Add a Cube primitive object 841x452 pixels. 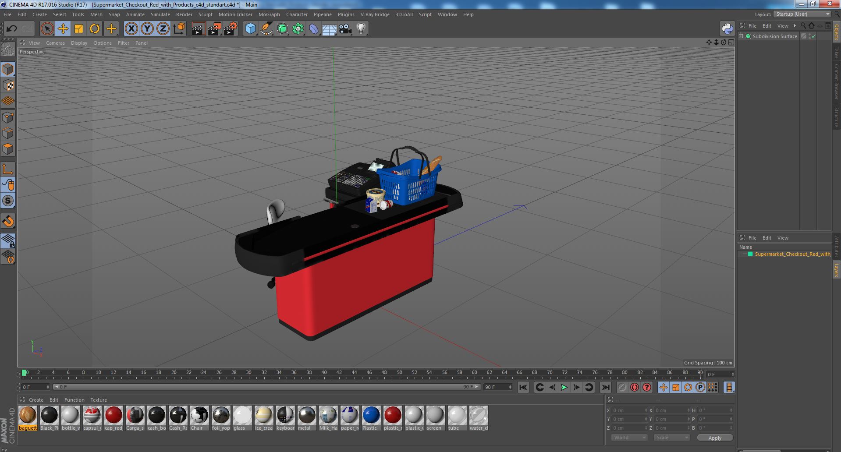click(x=250, y=29)
